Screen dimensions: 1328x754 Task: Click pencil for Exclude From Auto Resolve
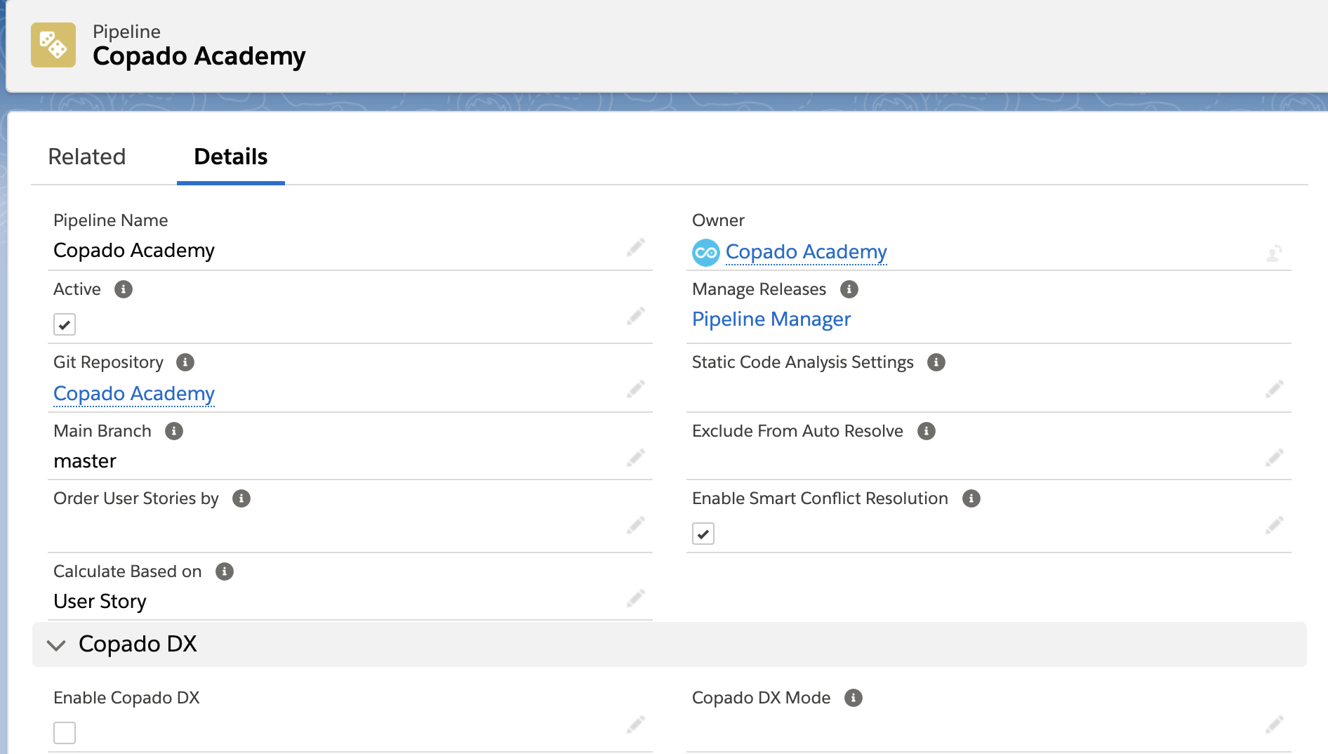[1275, 458]
